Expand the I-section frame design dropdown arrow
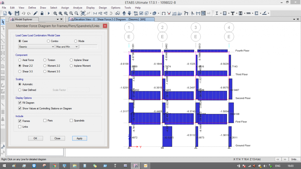301x169 pixels. click(221, 13)
